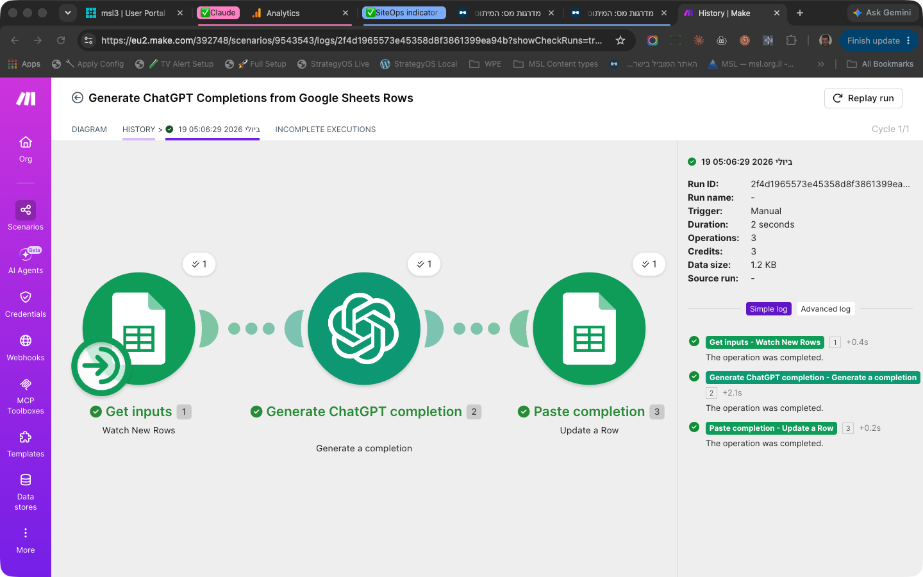This screenshot has width=923, height=577.
Task: Open Scenarios in the sidebar
Action: click(26, 216)
